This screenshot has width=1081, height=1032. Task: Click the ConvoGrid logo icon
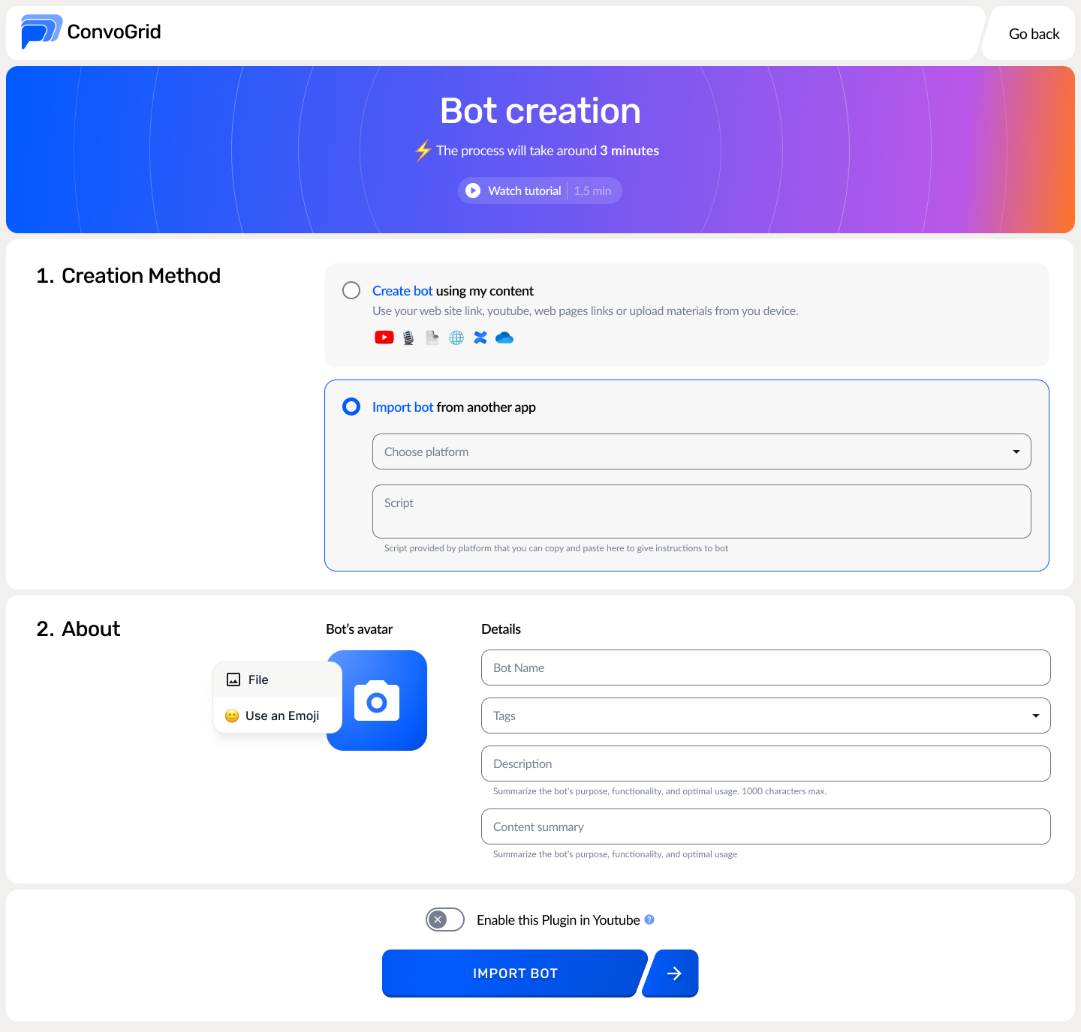41,31
